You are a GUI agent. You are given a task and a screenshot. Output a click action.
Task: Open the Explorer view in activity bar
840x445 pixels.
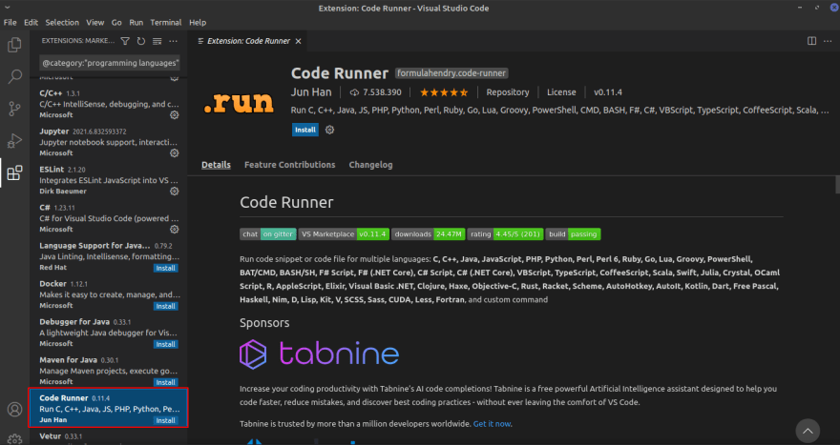point(14,45)
